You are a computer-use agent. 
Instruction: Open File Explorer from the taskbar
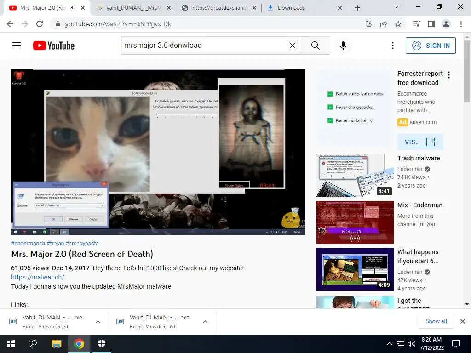coord(56,344)
